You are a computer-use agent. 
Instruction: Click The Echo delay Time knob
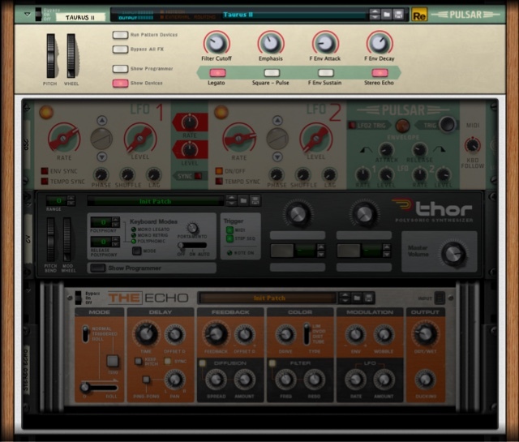[x=146, y=334]
